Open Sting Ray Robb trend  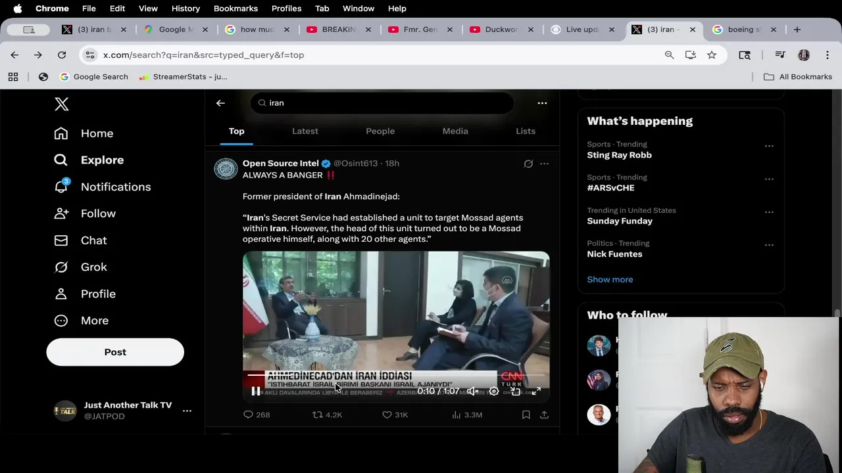tap(619, 155)
